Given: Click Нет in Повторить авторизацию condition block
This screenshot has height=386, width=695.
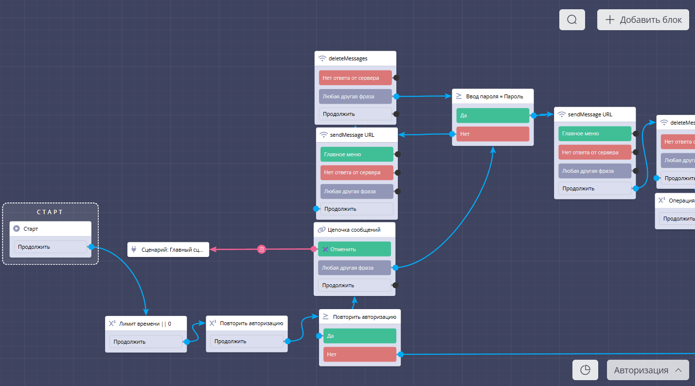Looking at the screenshot, I should pyautogui.click(x=359, y=354).
